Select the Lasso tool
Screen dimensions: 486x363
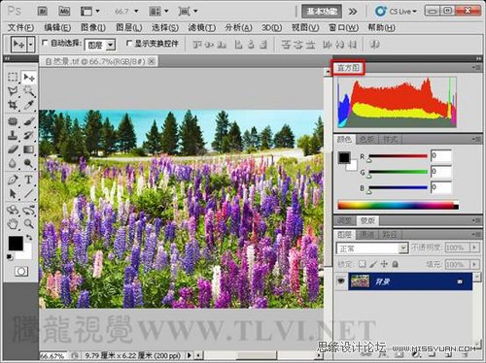click(13, 91)
